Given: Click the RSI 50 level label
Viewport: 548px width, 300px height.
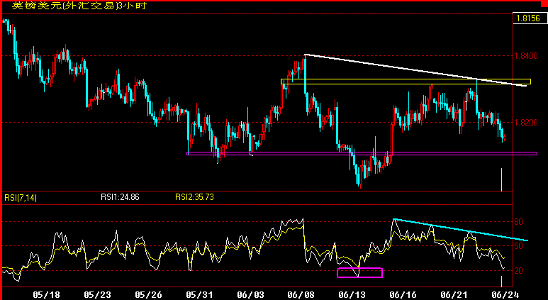Looking at the screenshot, I should [519, 246].
